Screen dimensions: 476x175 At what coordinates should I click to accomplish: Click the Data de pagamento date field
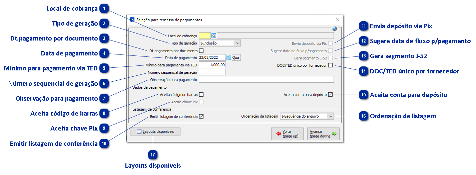tap(212, 57)
